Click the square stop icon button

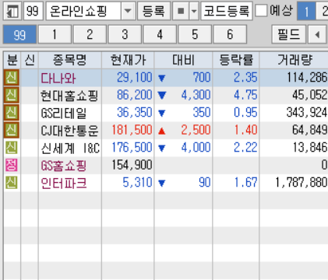pyautogui.click(x=181, y=11)
